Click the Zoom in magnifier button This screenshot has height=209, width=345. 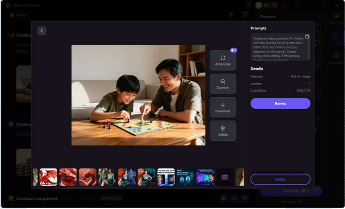pyautogui.click(x=223, y=84)
